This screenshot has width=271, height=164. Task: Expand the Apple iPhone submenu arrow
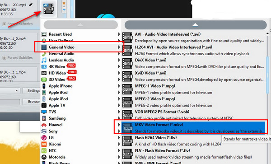[x=119, y=86]
